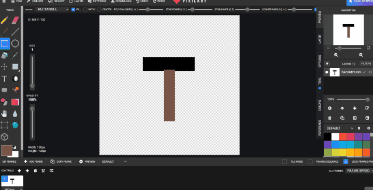Select the Crop tool
The image size is (373, 190).
(4, 125)
